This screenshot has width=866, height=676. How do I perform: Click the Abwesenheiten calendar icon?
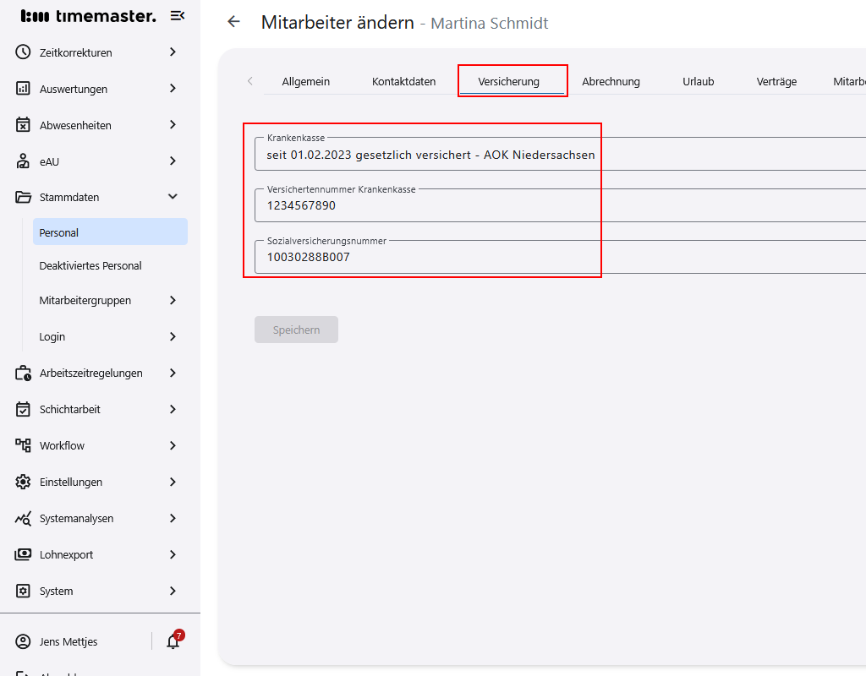pyautogui.click(x=24, y=125)
